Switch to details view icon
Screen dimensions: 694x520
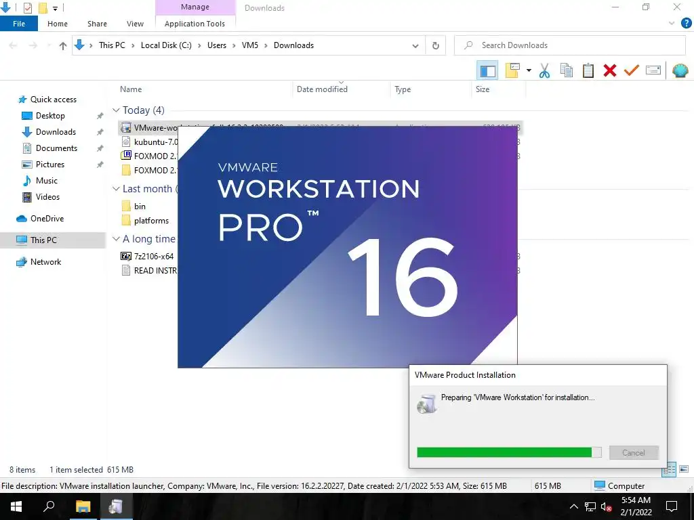tap(669, 470)
